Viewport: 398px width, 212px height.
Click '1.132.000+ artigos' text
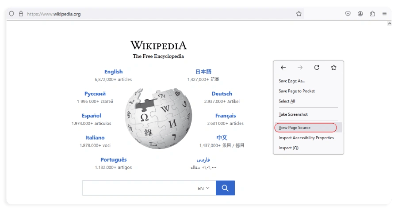click(x=114, y=167)
